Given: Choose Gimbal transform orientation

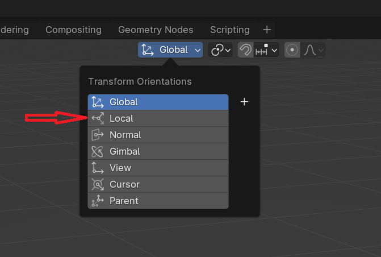Looking at the screenshot, I should pos(158,151).
